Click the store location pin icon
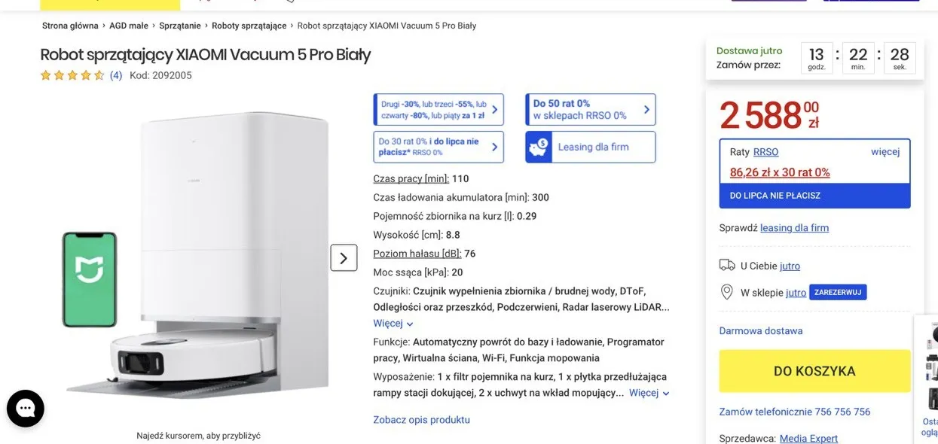Viewport: 938px width, 444px height. coord(727,292)
